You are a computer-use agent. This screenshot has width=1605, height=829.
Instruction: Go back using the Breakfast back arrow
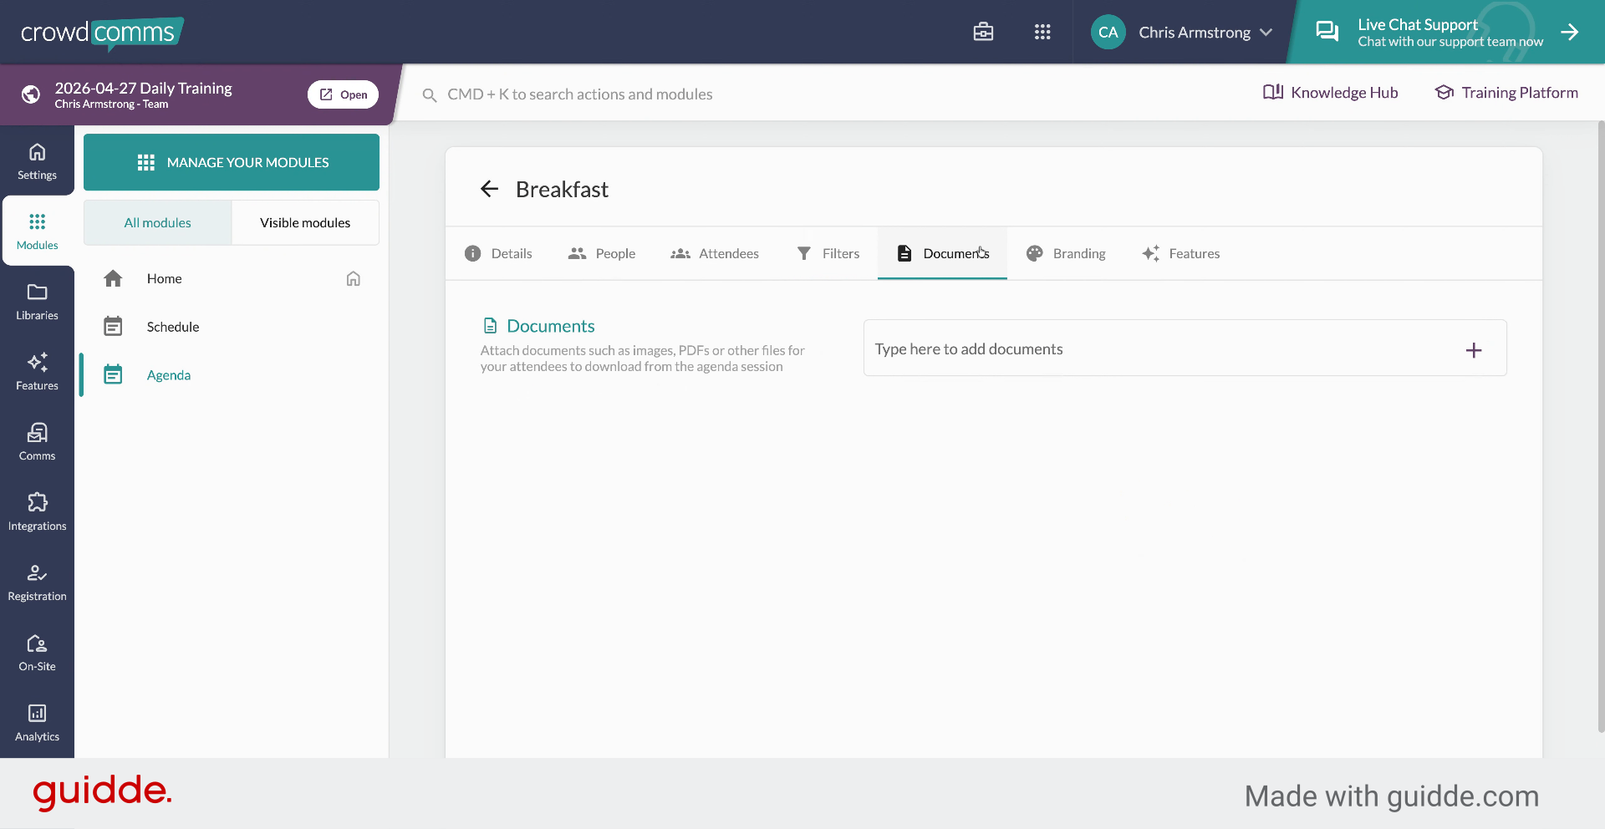pyautogui.click(x=489, y=189)
